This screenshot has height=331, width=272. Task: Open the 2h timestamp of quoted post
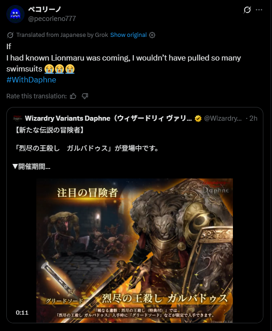click(x=253, y=118)
